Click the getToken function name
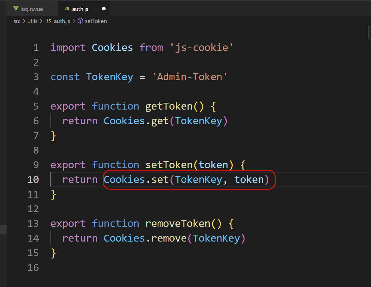The height and width of the screenshot is (287, 371). (169, 106)
